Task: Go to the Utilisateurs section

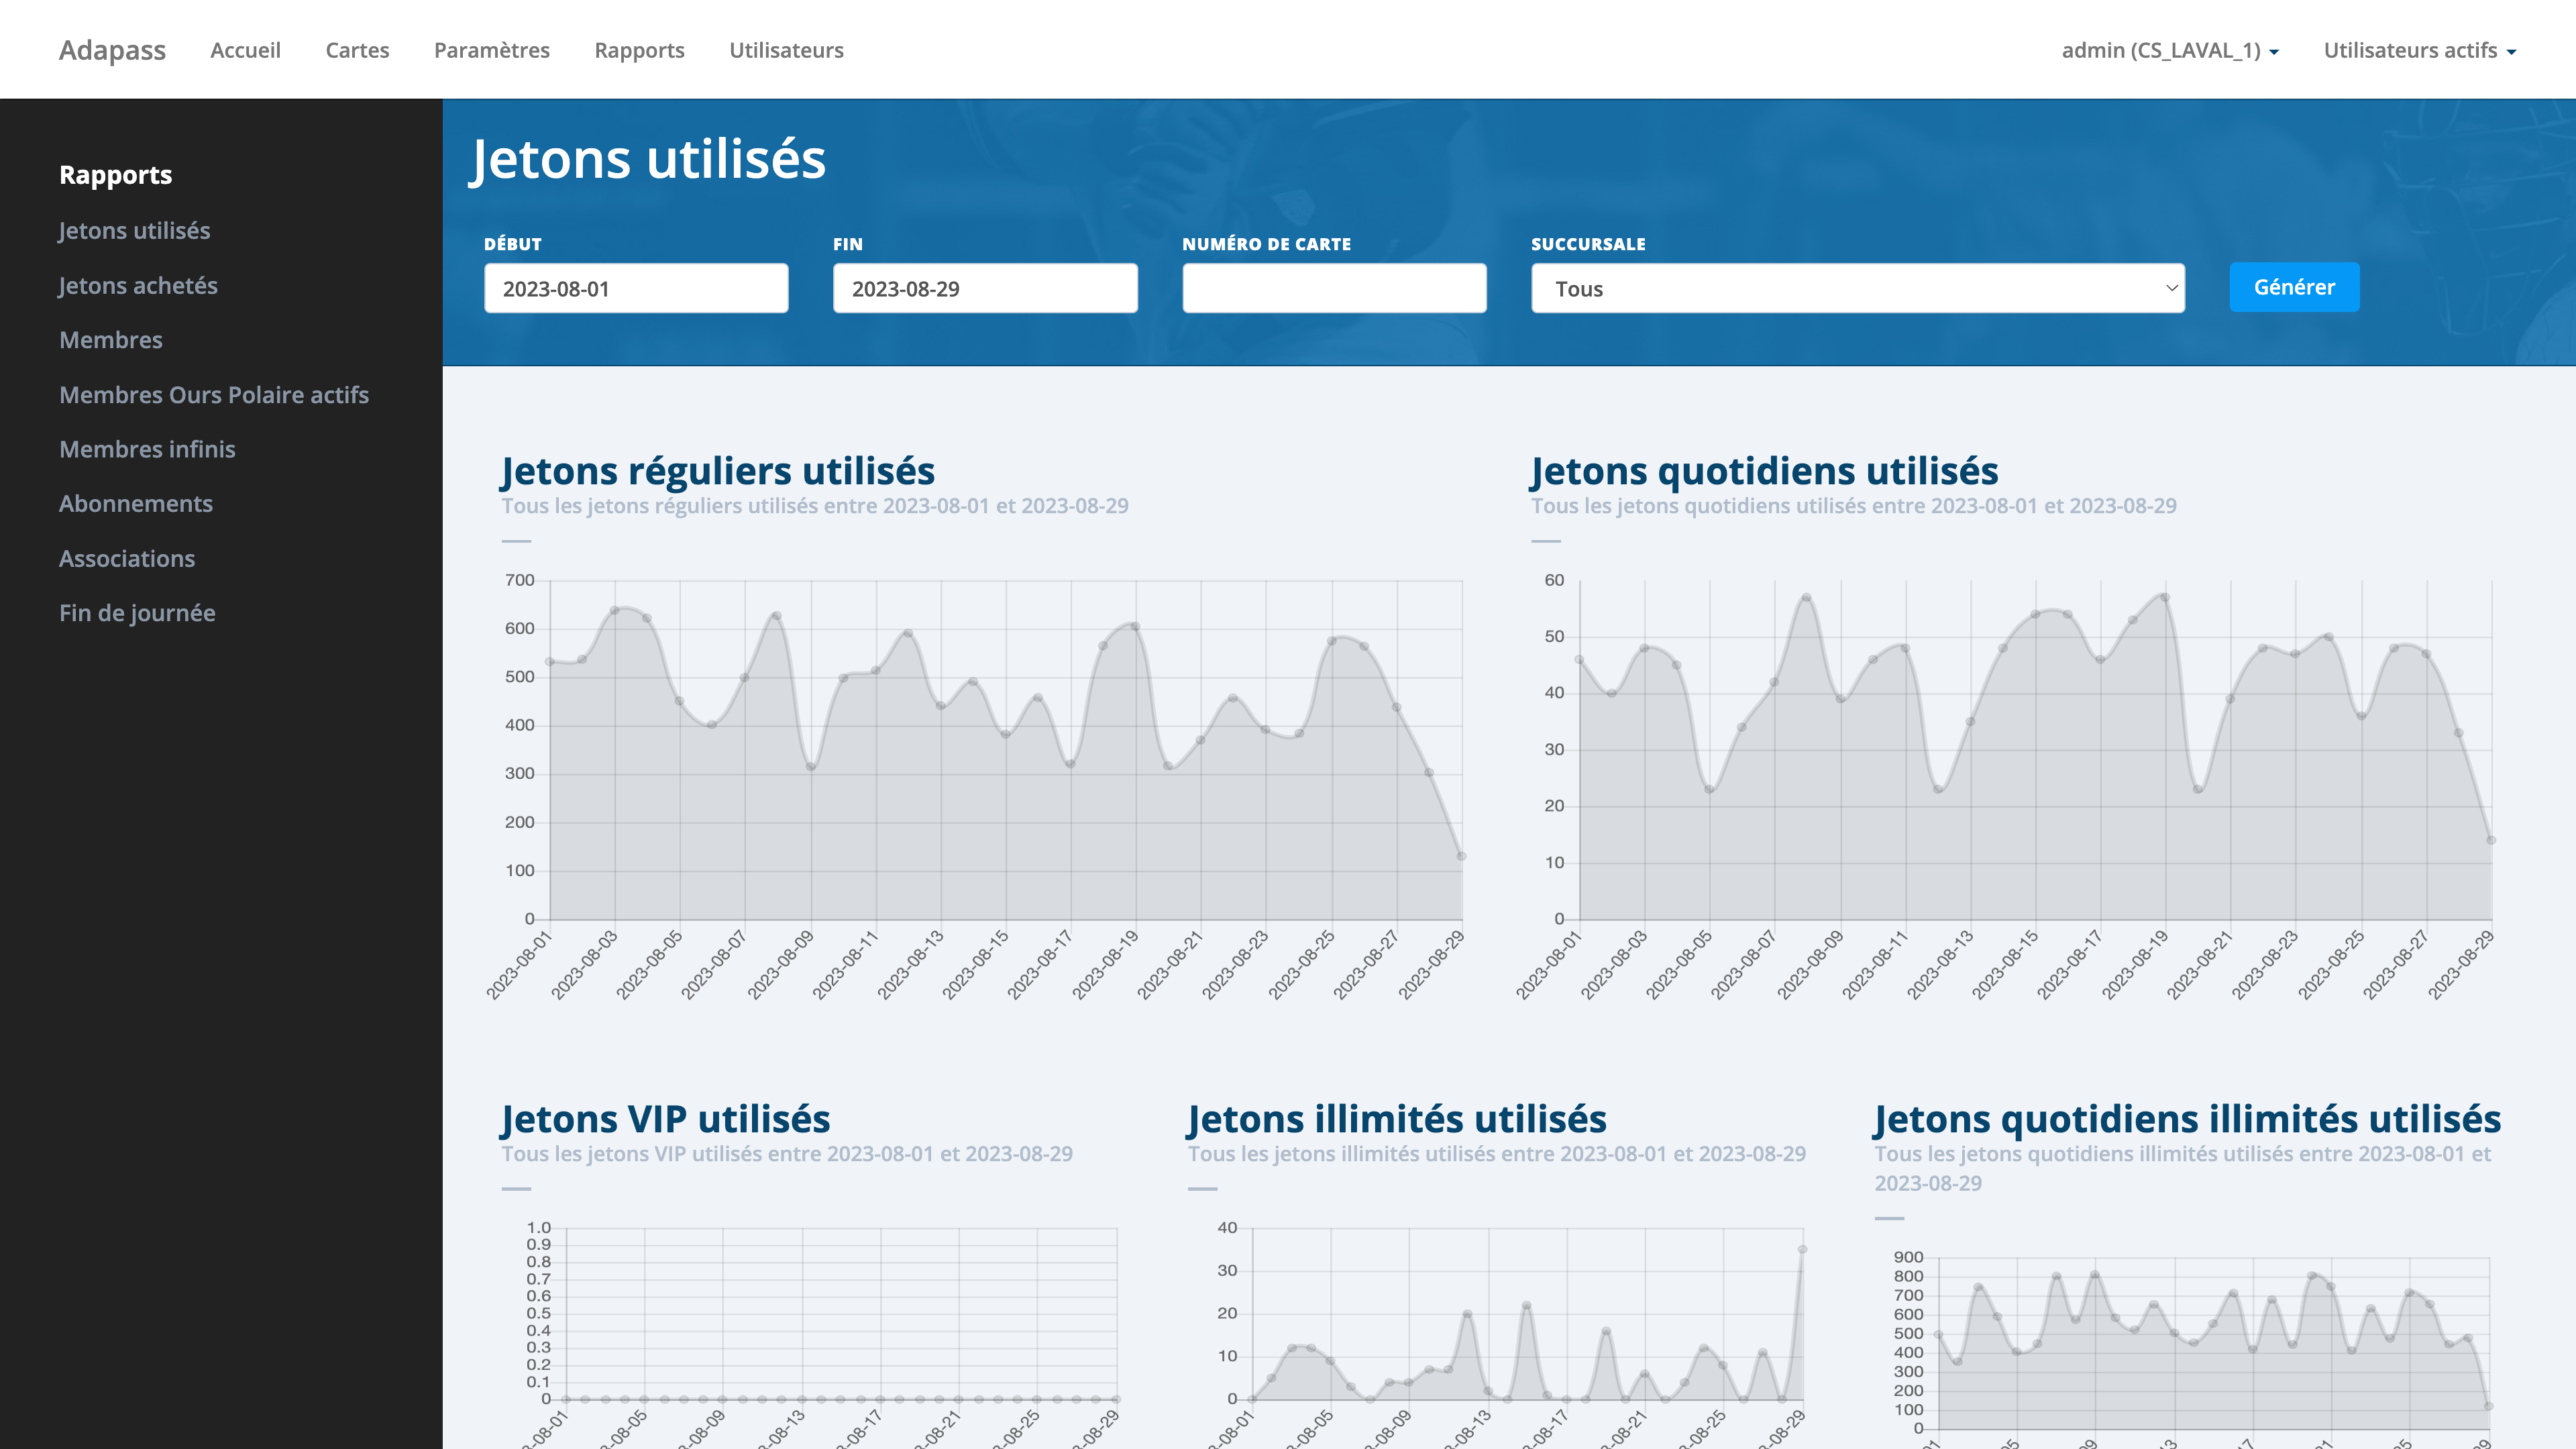Action: tap(786, 50)
